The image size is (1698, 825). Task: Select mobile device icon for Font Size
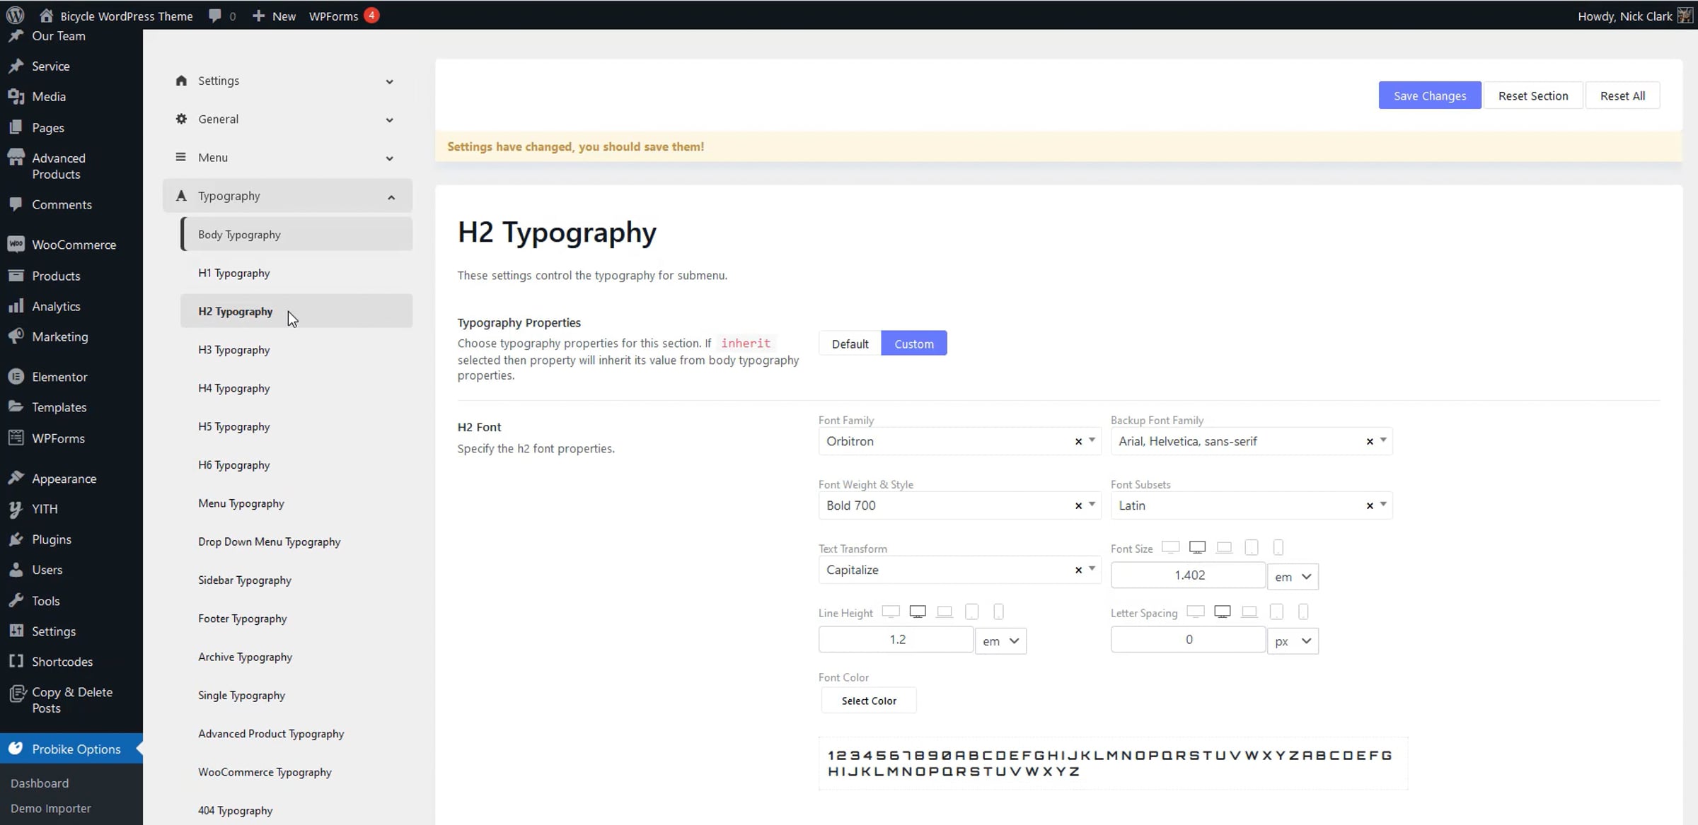(x=1278, y=547)
